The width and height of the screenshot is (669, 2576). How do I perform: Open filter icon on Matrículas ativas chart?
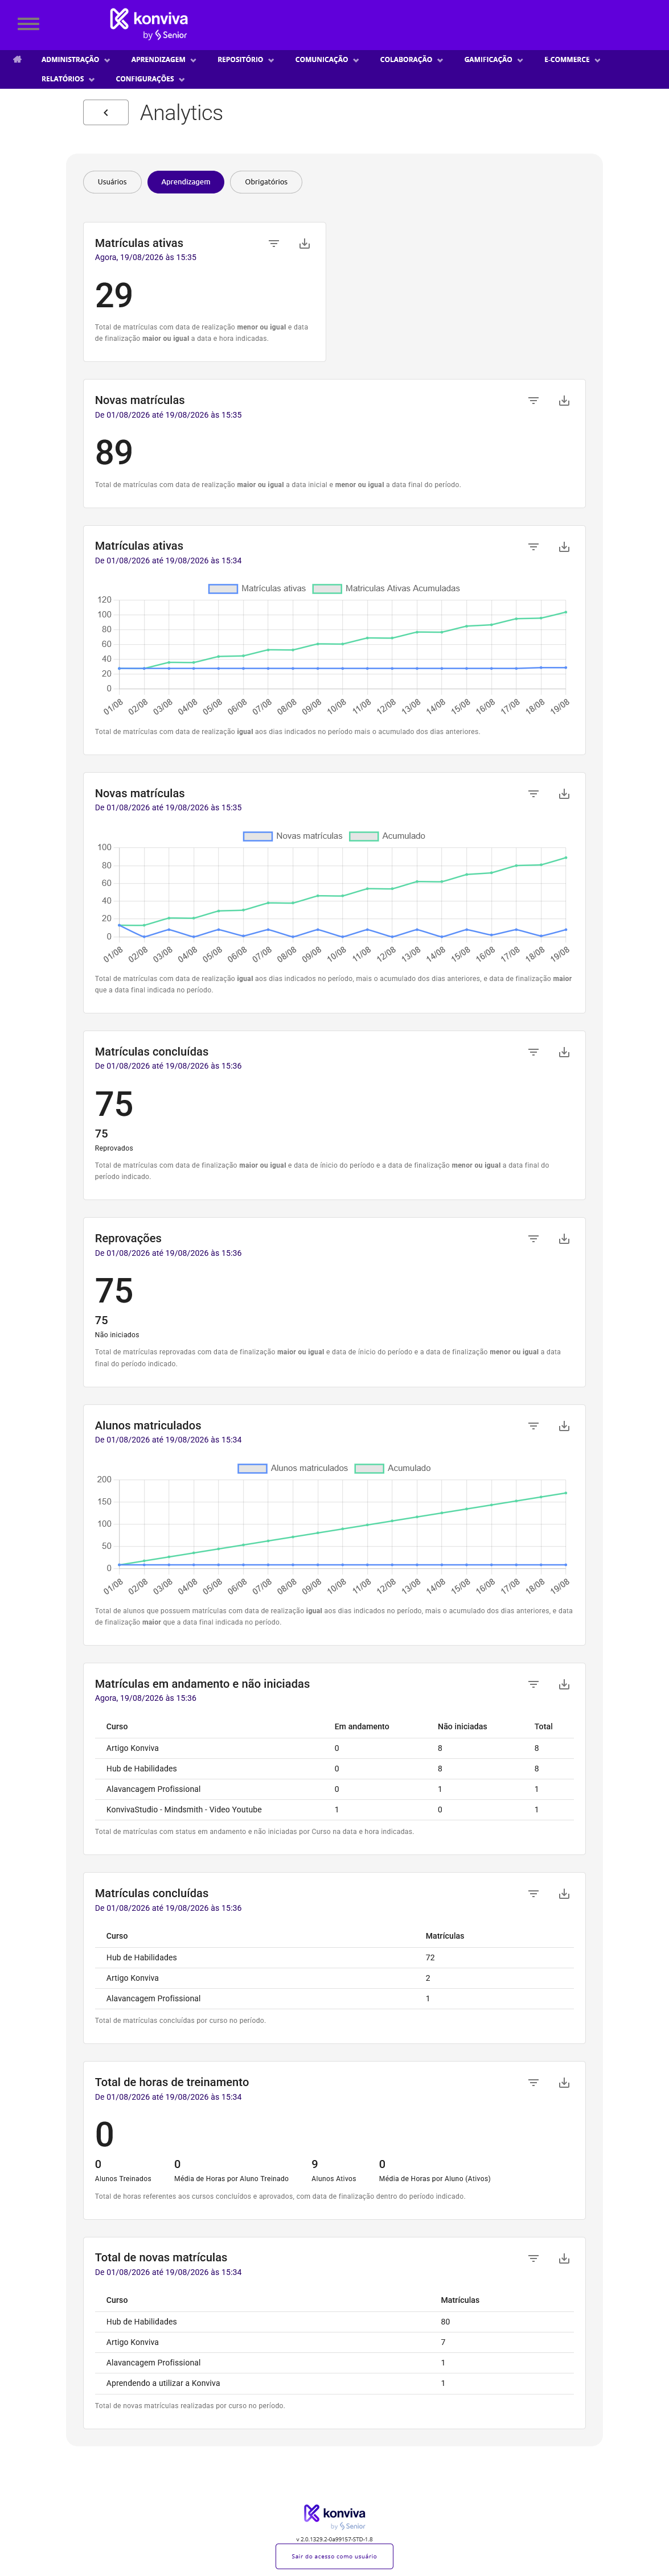pyautogui.click(x=534, y=547)
